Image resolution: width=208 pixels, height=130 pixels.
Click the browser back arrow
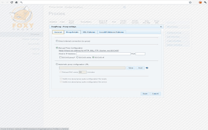[3, 2]
